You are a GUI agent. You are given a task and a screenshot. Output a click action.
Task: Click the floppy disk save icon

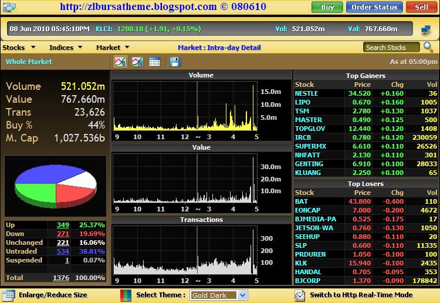point(175,62)
